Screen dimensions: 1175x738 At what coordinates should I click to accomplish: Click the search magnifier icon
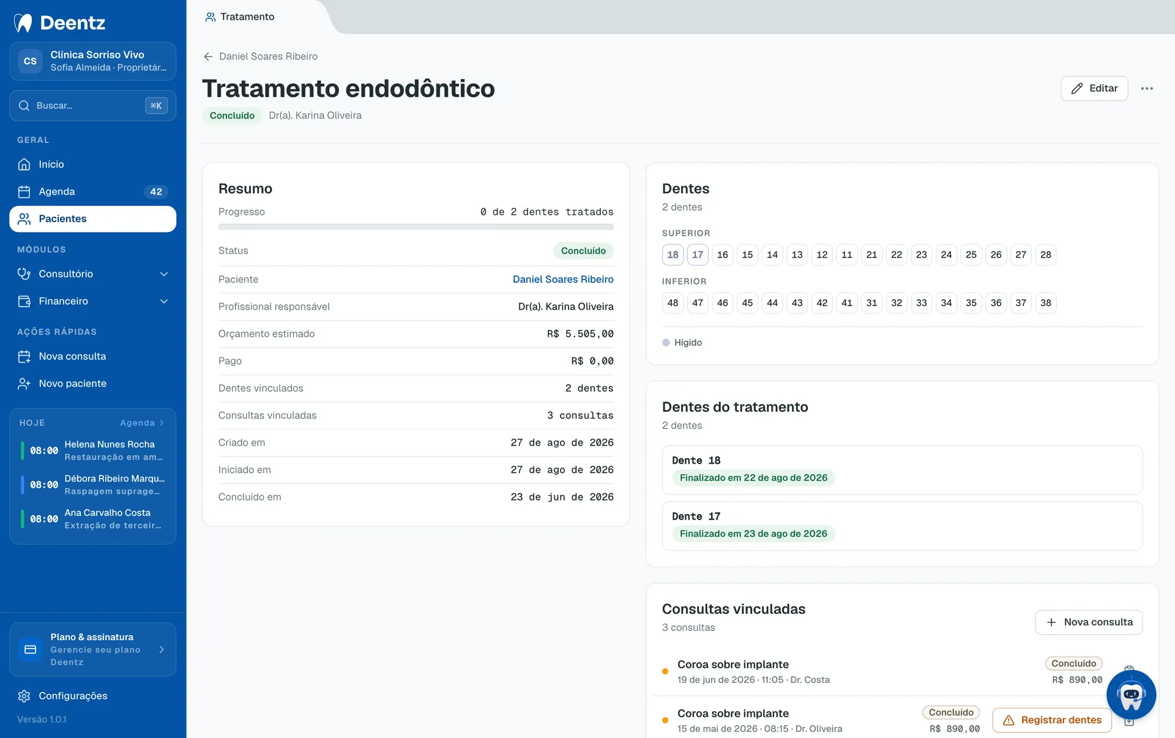pos(24,105)
